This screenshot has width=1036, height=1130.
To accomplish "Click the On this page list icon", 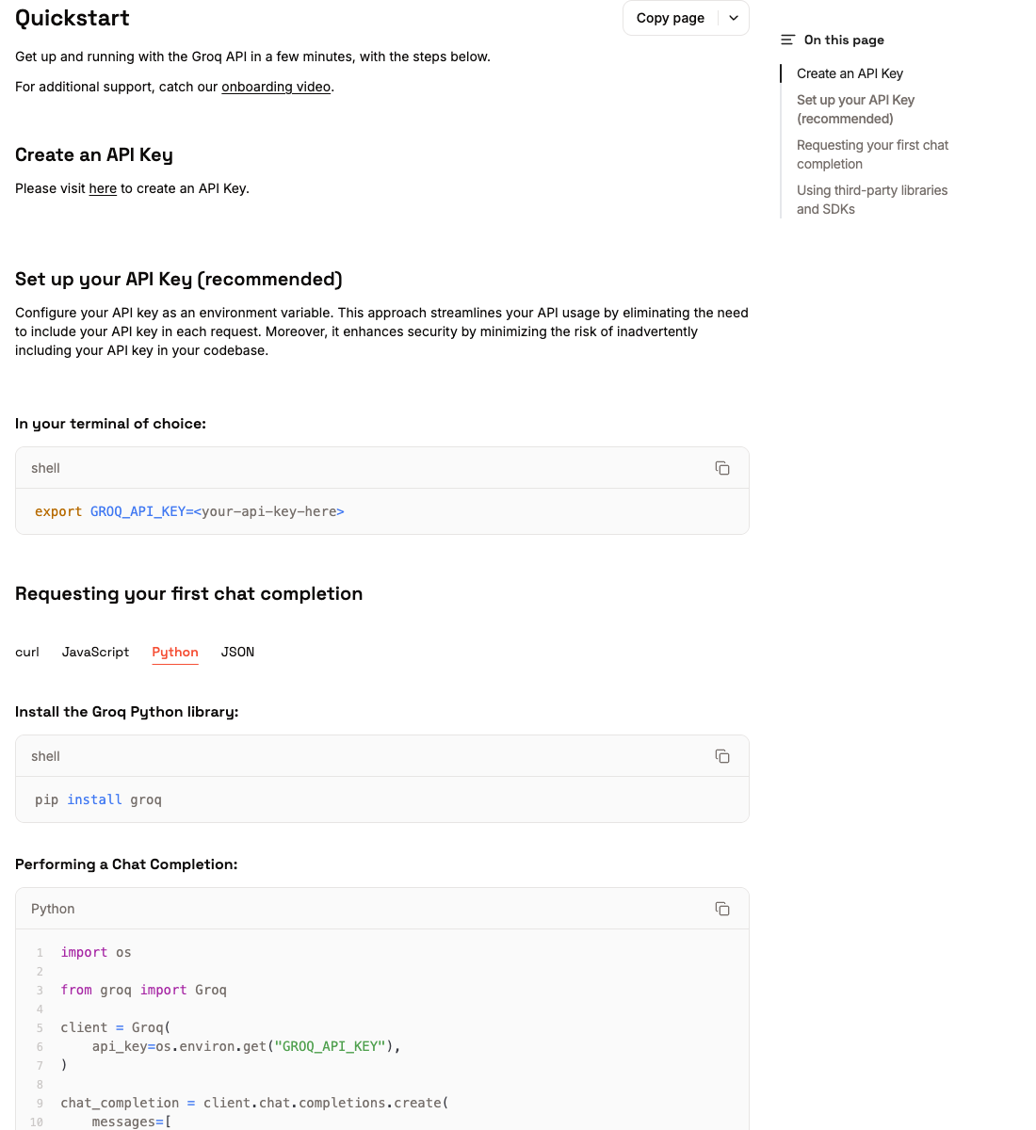I will pyautogui.click(x=788, y=40).
